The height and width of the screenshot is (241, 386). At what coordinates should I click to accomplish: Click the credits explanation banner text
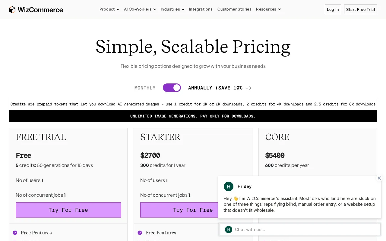(x=193, y=104)
